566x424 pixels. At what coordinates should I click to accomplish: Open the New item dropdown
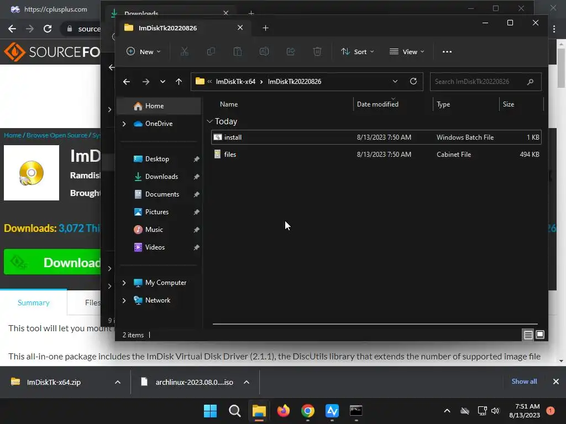click(x=143, y=51)
